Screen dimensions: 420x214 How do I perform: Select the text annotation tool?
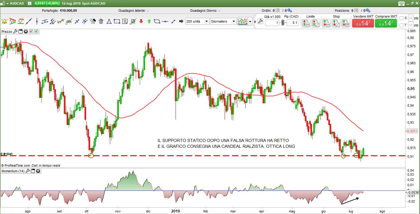point(125,21)
